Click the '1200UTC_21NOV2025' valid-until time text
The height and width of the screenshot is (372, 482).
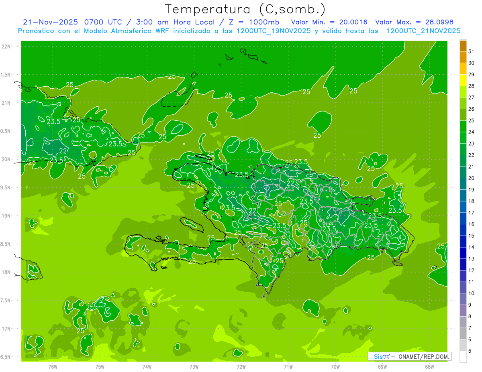(x=423, y=31)
